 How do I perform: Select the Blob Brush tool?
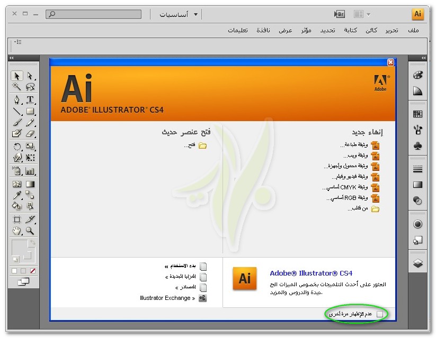coord(16,133)
